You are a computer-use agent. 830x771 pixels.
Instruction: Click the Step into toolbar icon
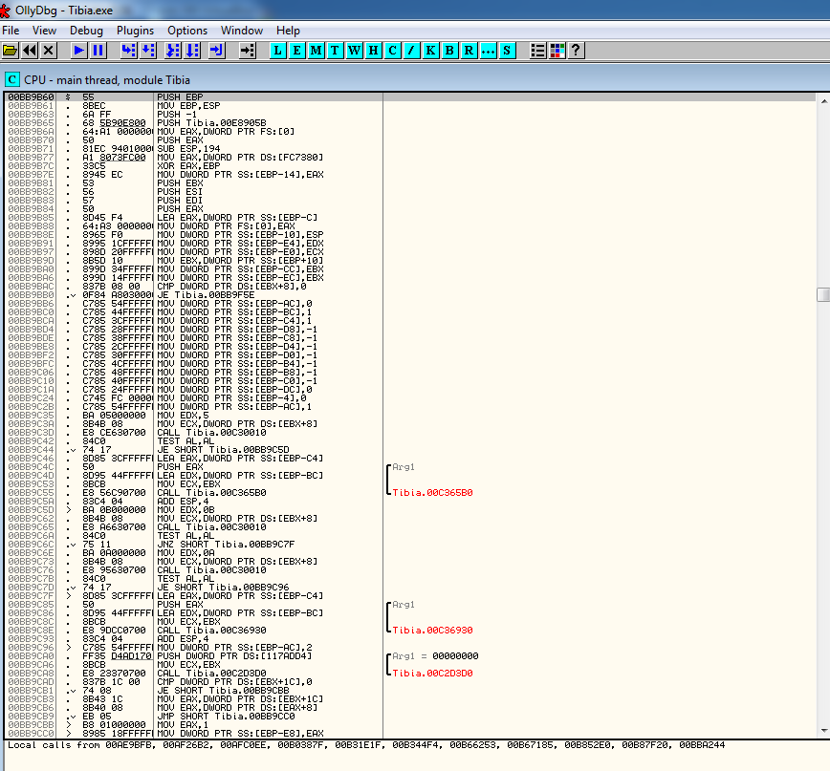[x=129, y=51]
